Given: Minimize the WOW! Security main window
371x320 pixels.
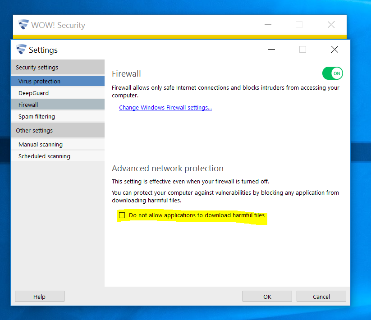Looking at the screenshot, I should [x=268, y=25].
